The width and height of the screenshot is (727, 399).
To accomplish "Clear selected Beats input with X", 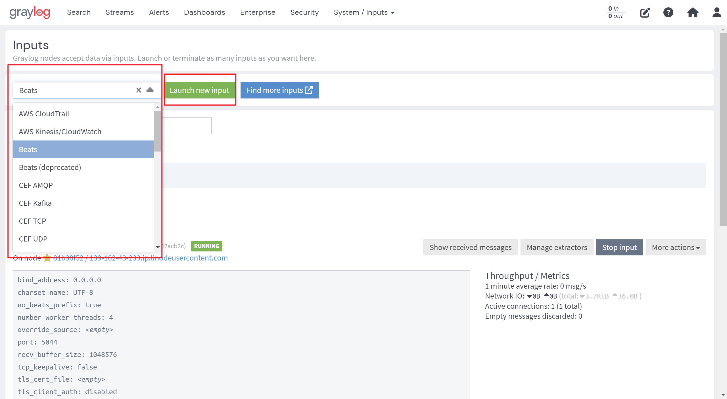I will click(139, 90).
